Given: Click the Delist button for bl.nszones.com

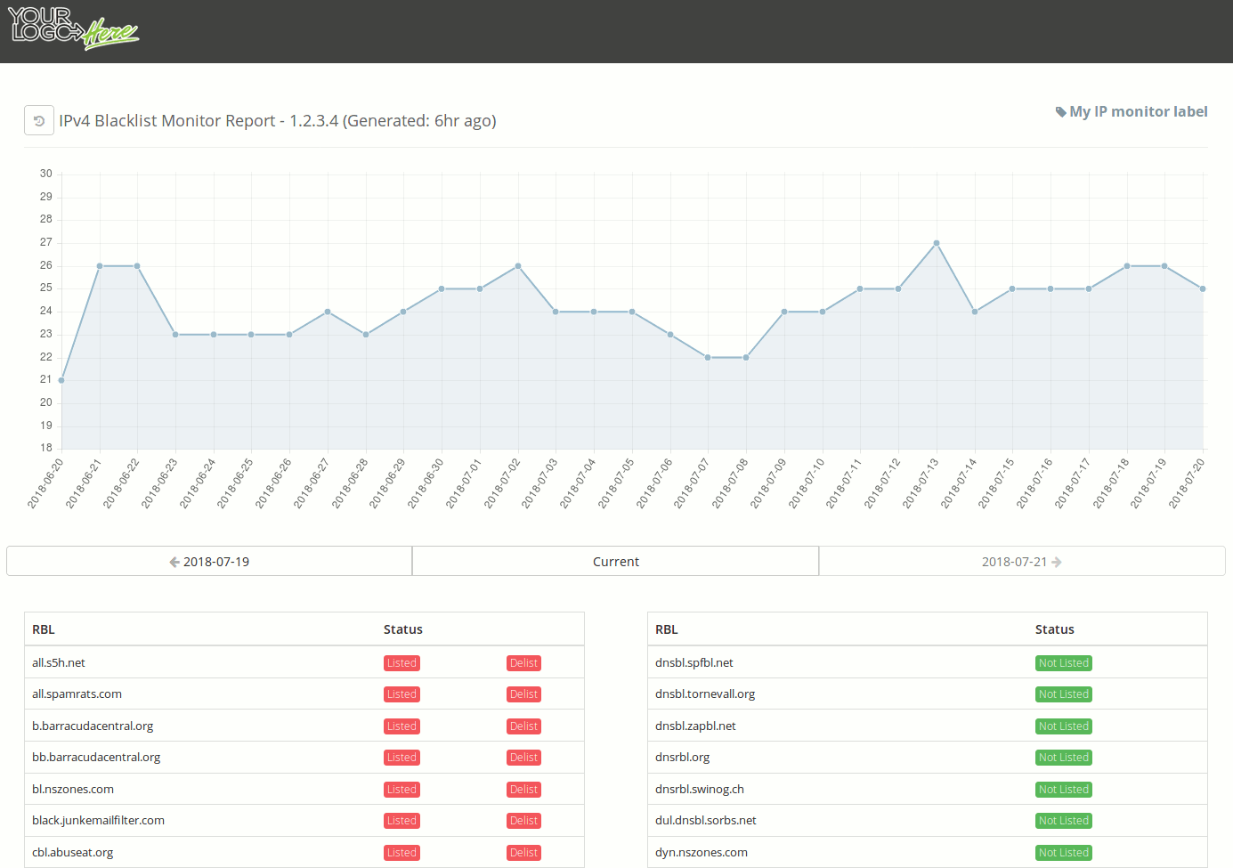Looking at the screenshot, I should click(x=523, y=789).
